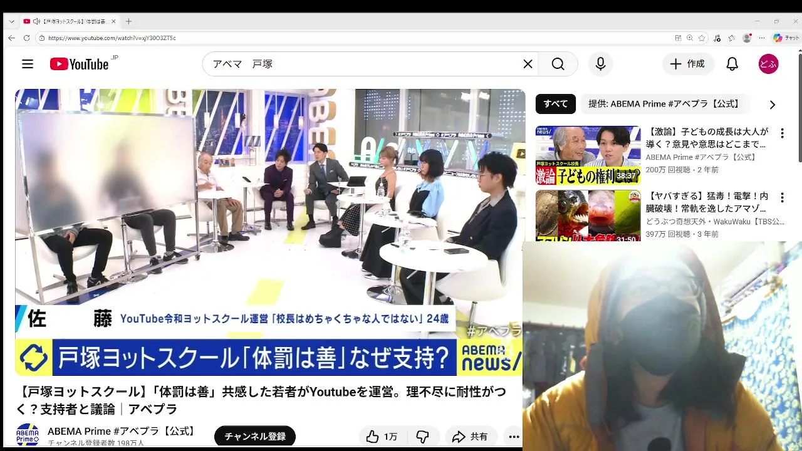The height and width of the screenshot is (451, 802).
Task: Open the どぶ account avatar menu
Action: click(x=768, y=64)
